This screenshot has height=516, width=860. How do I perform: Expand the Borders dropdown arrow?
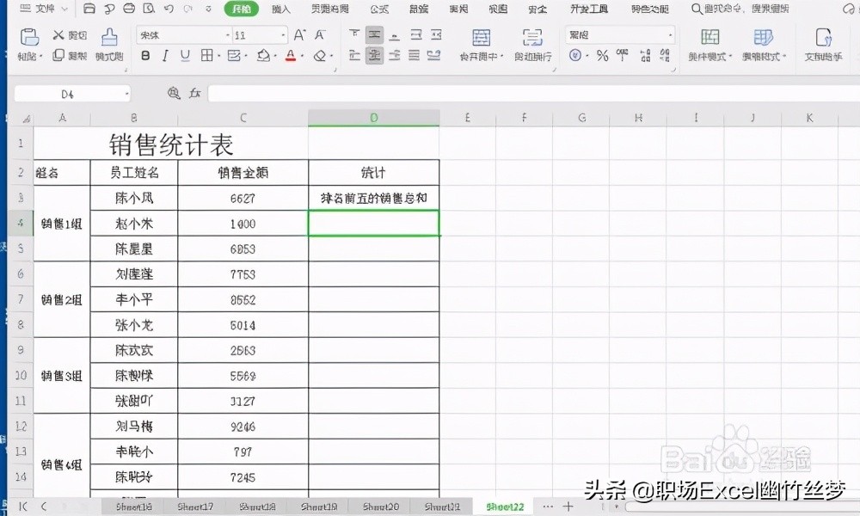click(x=218, y=56)
